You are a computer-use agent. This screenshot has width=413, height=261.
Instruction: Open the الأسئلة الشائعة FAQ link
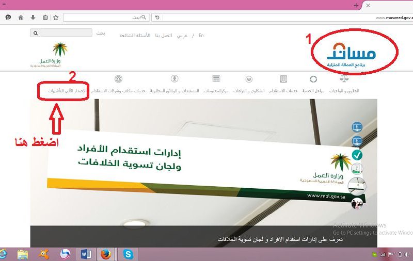134,36
